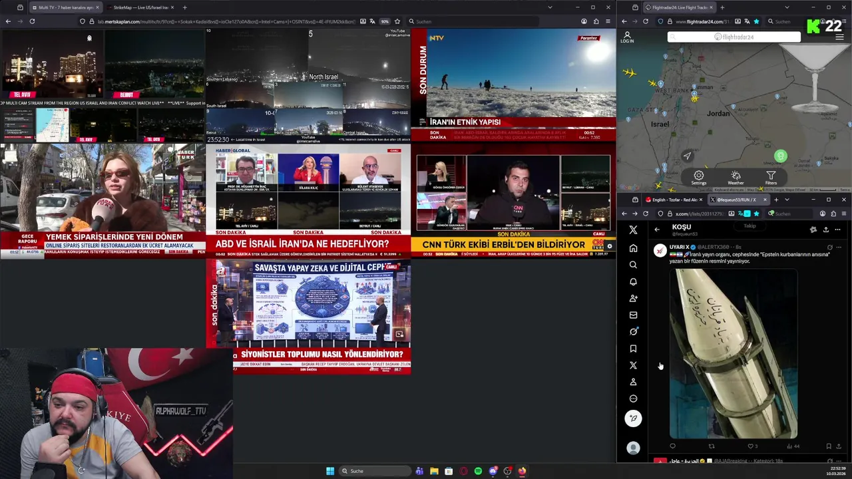
Task: Bookmark the UYARI X post
Action: (828, 446)
